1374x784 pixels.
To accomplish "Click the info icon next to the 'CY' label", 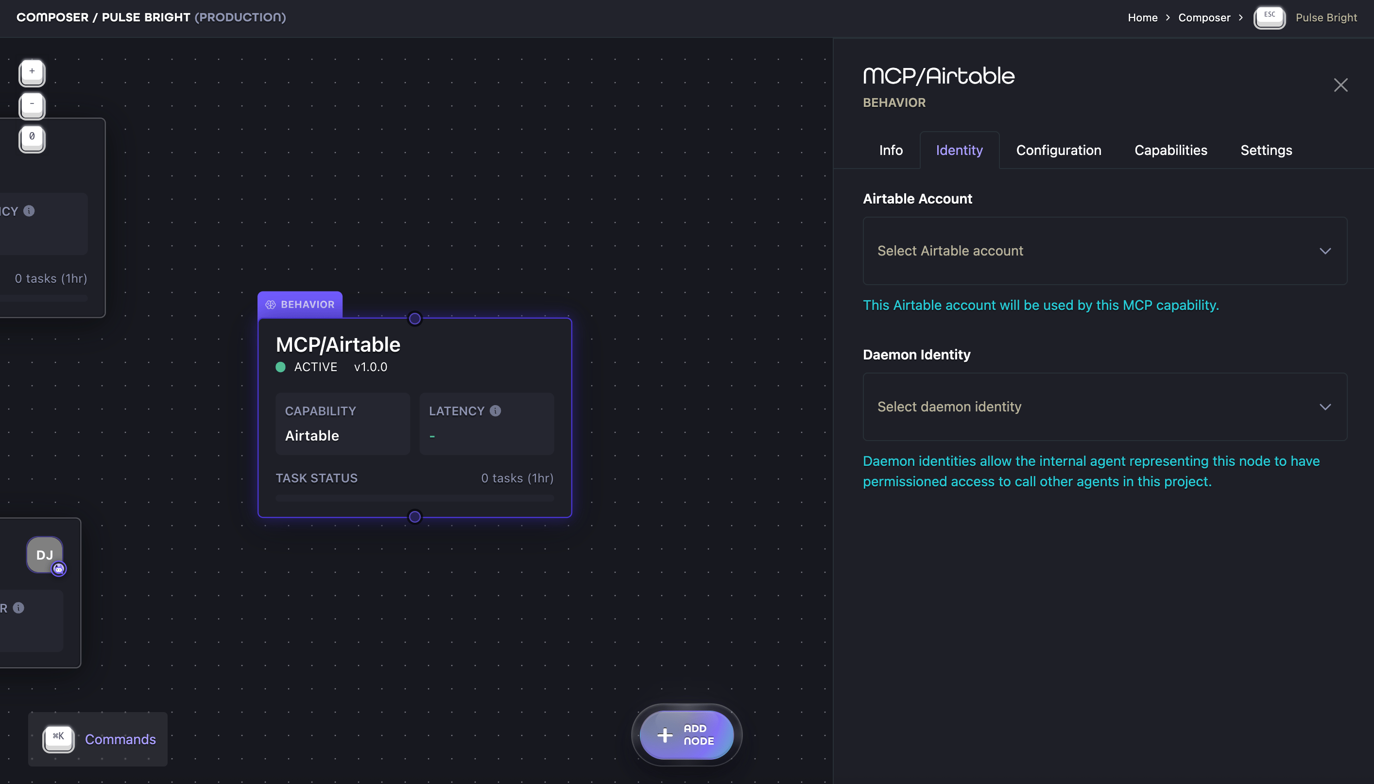I will point(29,211).
